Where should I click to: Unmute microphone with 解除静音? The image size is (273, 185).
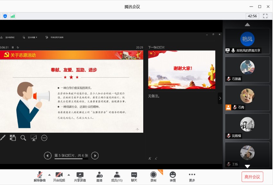pyautogui.click(x=40, y=177)
